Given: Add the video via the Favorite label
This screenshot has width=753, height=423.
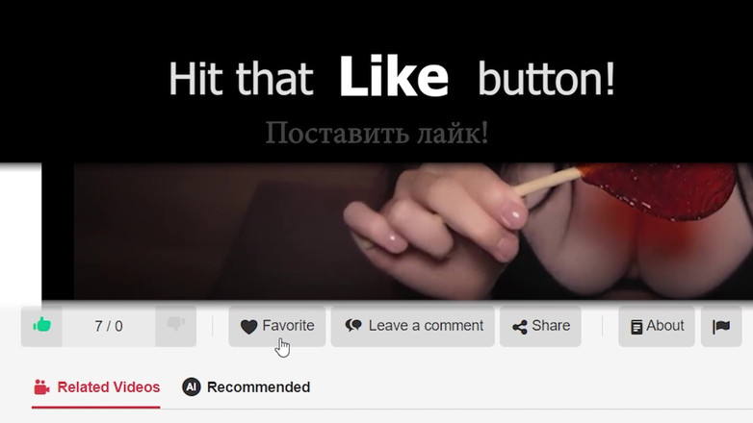Looking at the screenshot, I should click(x=288, y=326).
